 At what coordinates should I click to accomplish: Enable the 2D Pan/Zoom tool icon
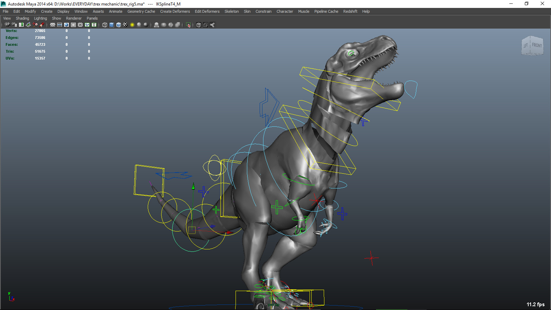(x=34, y=24)
